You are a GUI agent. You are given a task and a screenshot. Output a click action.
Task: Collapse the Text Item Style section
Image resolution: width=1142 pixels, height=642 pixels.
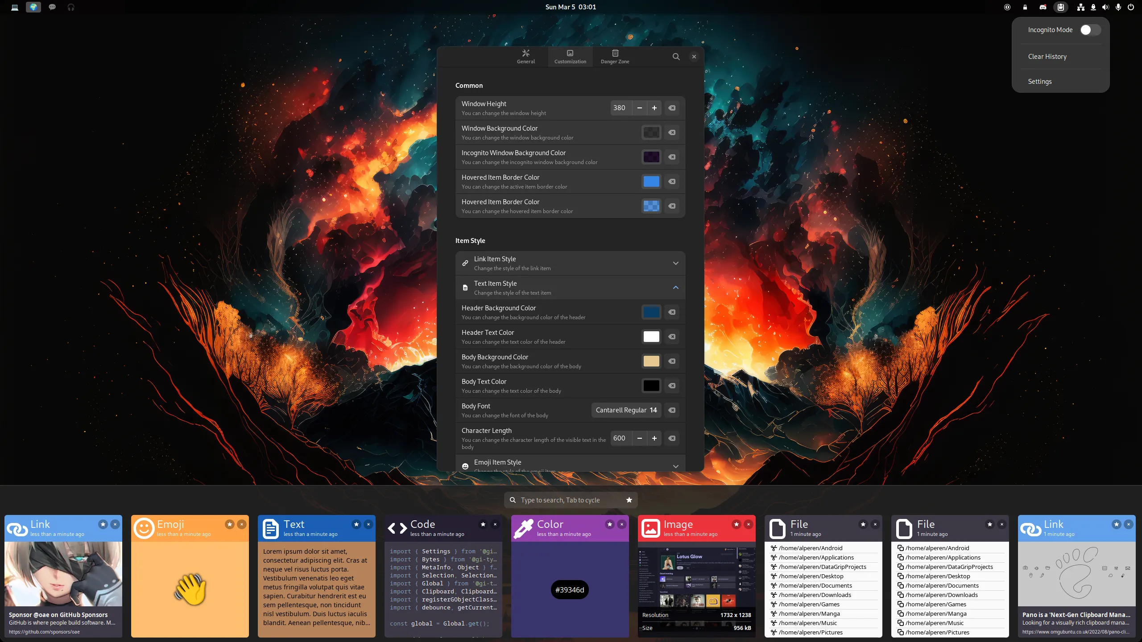675,288
